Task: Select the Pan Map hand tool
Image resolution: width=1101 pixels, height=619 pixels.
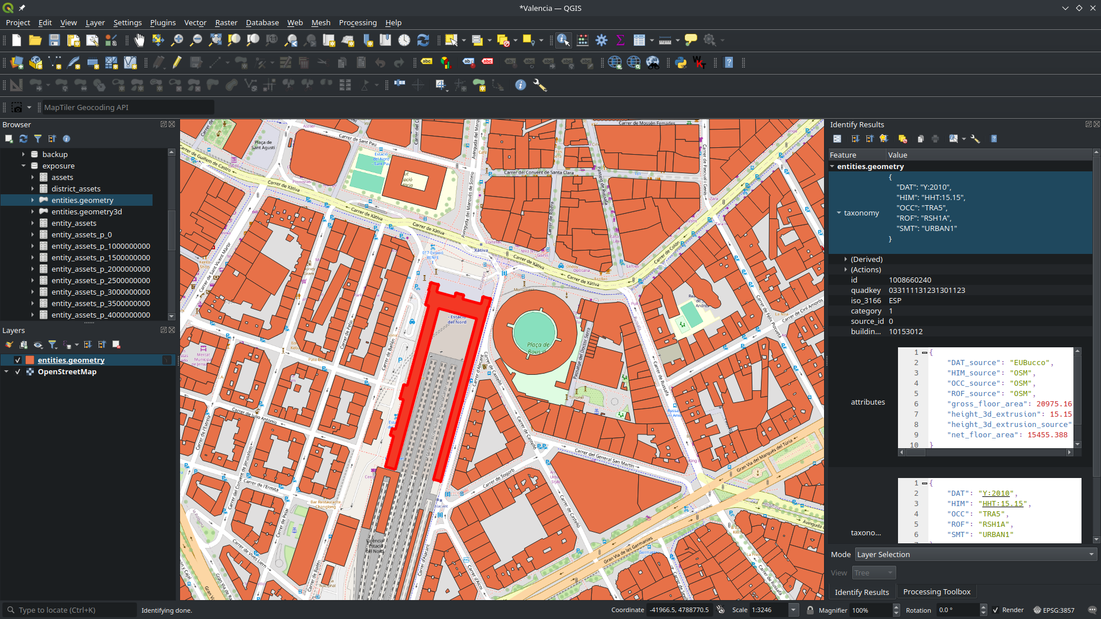Action: (139, 40)
